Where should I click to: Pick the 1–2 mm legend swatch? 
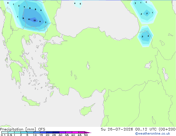tap(17, 132)
